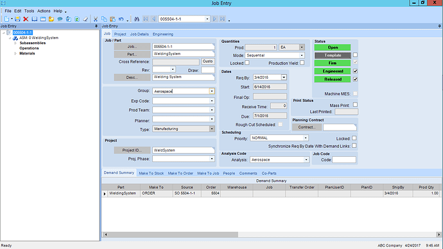Open the Analysis code dropdown
The image size is (443, 249).
[306, 160]
